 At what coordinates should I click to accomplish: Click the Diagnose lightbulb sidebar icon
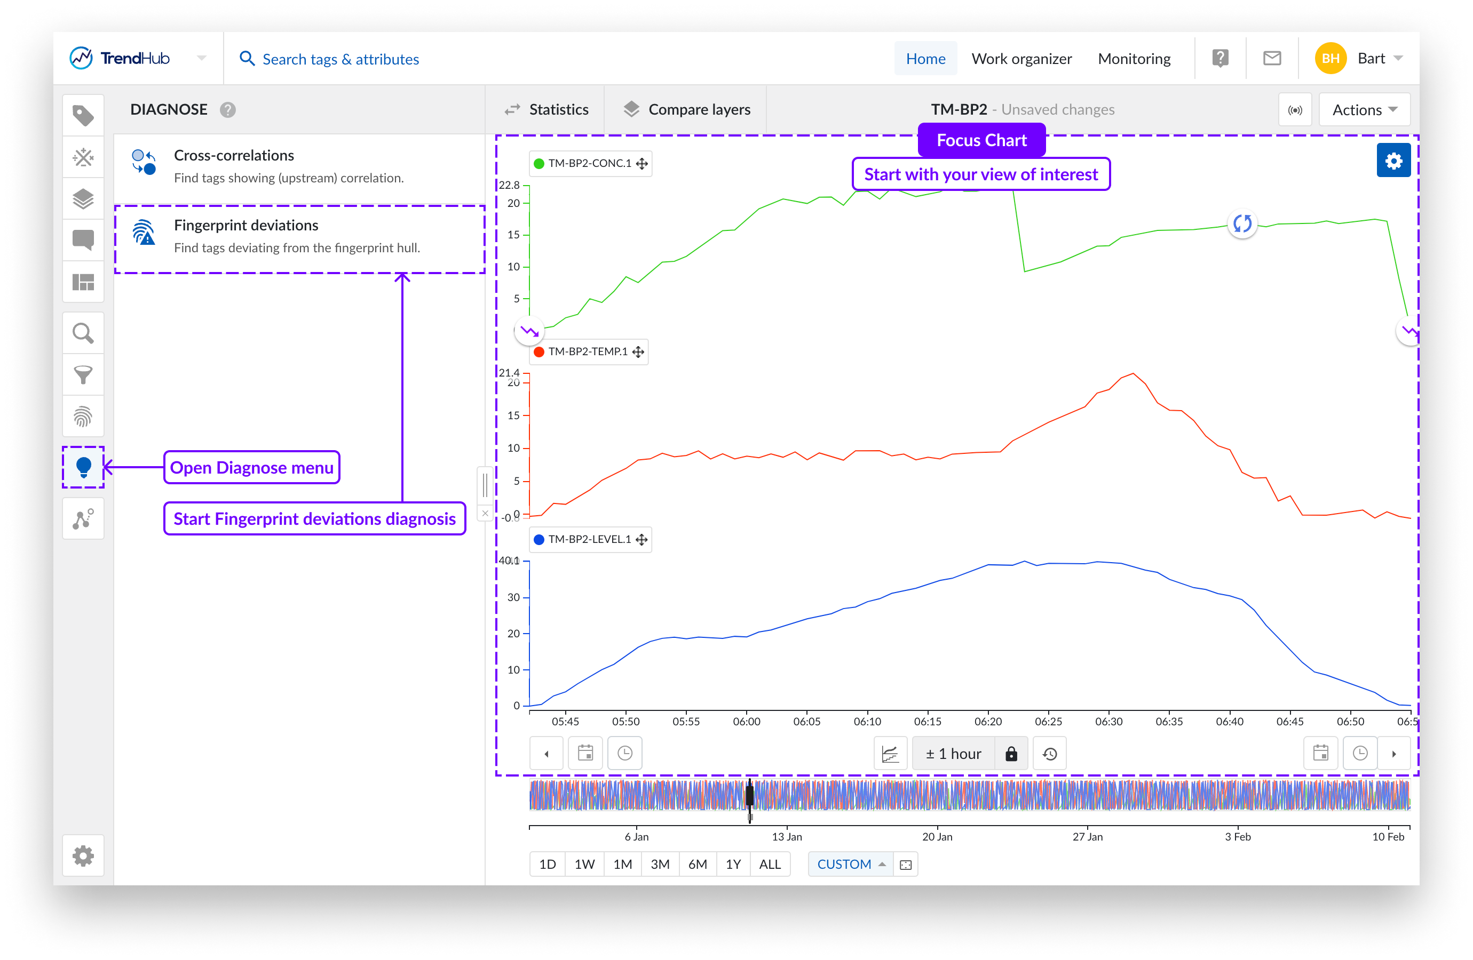coord(83,467)
